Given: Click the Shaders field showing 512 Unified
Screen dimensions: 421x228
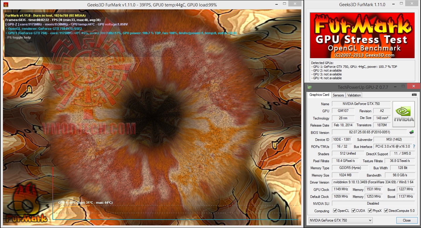Looking at the screenshot, I should [x=348, y=154].
